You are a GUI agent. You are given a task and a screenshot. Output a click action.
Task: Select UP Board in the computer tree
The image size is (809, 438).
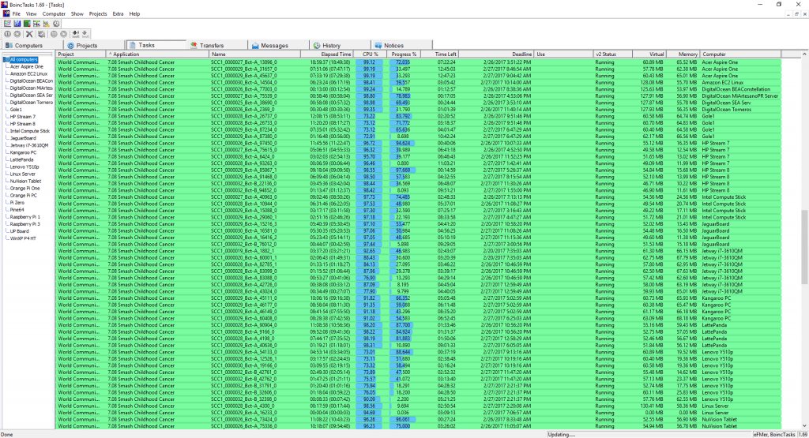(20, 231)
